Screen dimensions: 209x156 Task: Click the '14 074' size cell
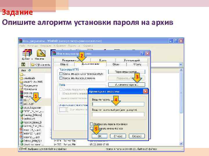click(57, 141)
